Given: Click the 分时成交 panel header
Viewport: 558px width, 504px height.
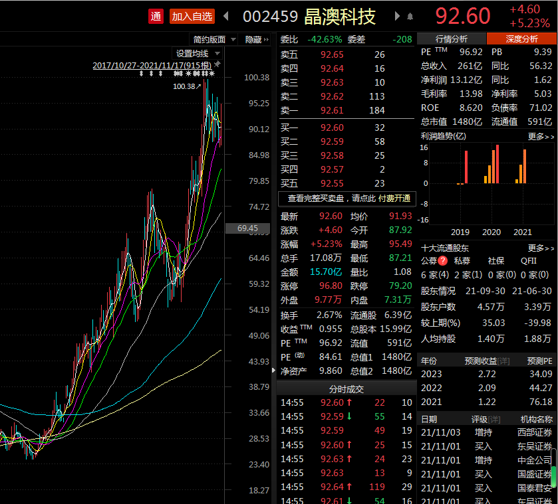Looking at the screenshot, I should click(347, 388).
